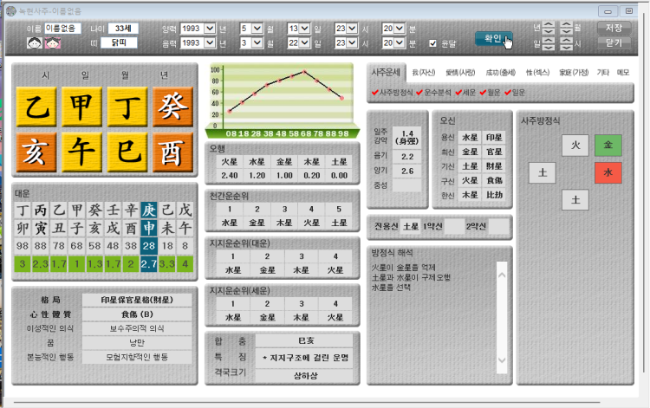The width and height of the screenshot is (650, 408).
Task: Click the 巳 month branch tile
Action: point(126,152)
